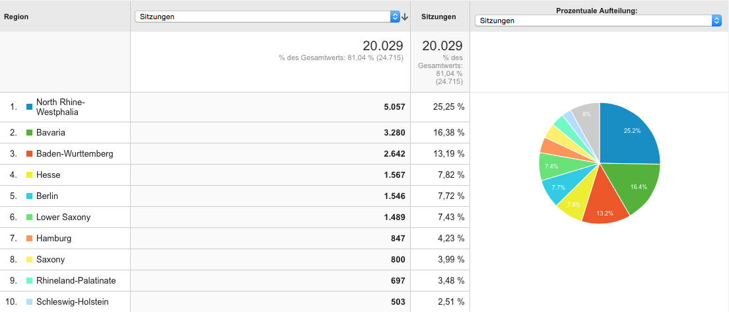Click the blue swatch beside North Rhine-Westphalia
Viewport: 729px width, 312px height.
click(x=29, y=106)
